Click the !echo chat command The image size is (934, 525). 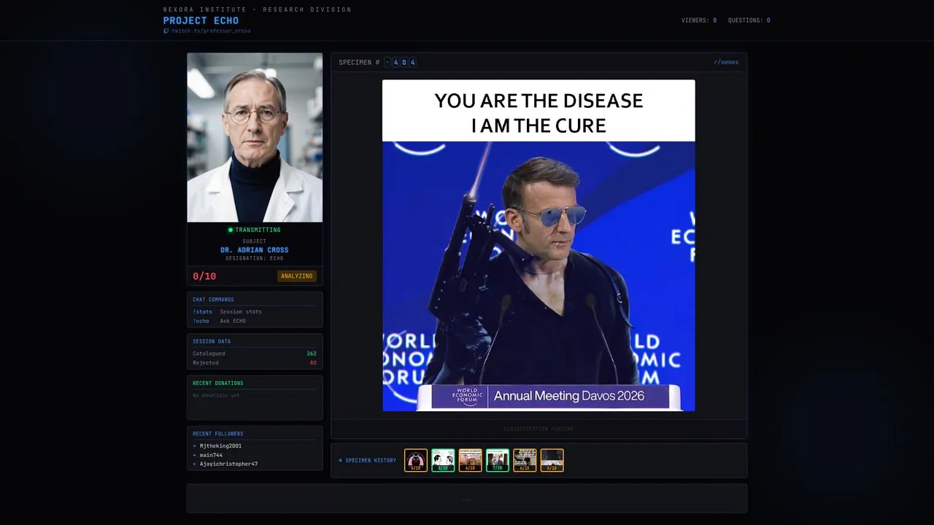(201, 321)
